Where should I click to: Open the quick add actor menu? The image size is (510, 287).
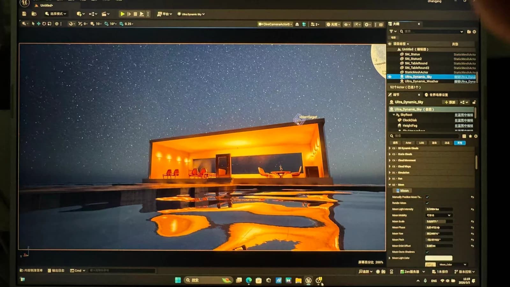(81, 14)
